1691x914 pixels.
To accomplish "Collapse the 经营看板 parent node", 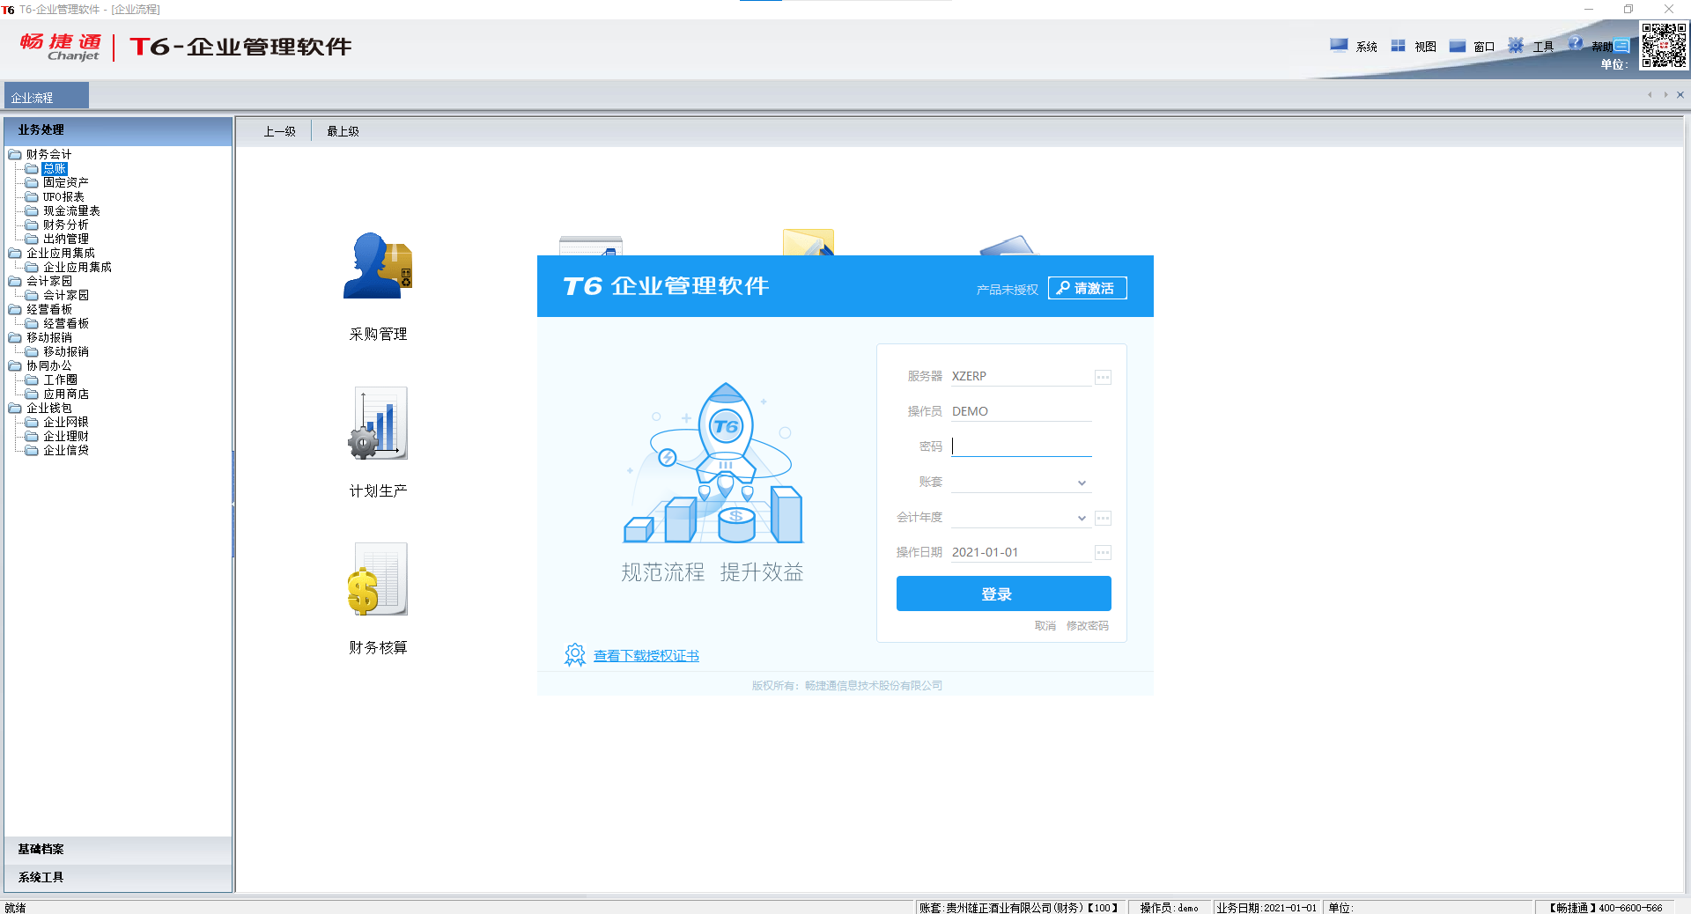I will (x=15, y=309).
